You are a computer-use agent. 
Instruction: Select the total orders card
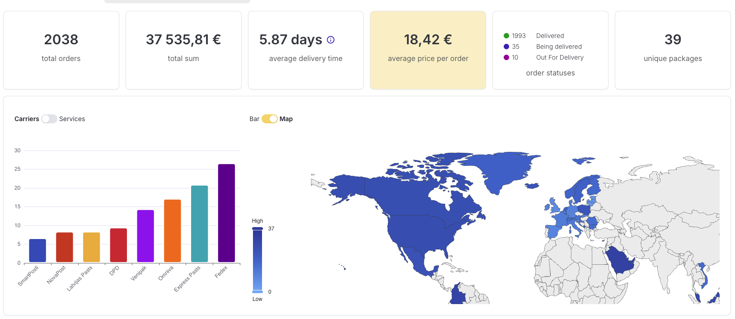pos(61,50)
